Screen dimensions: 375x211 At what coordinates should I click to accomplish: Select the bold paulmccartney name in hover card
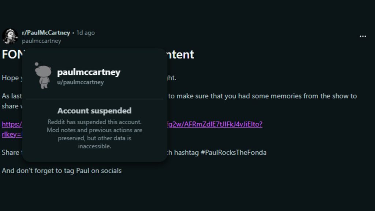[89, 72]
